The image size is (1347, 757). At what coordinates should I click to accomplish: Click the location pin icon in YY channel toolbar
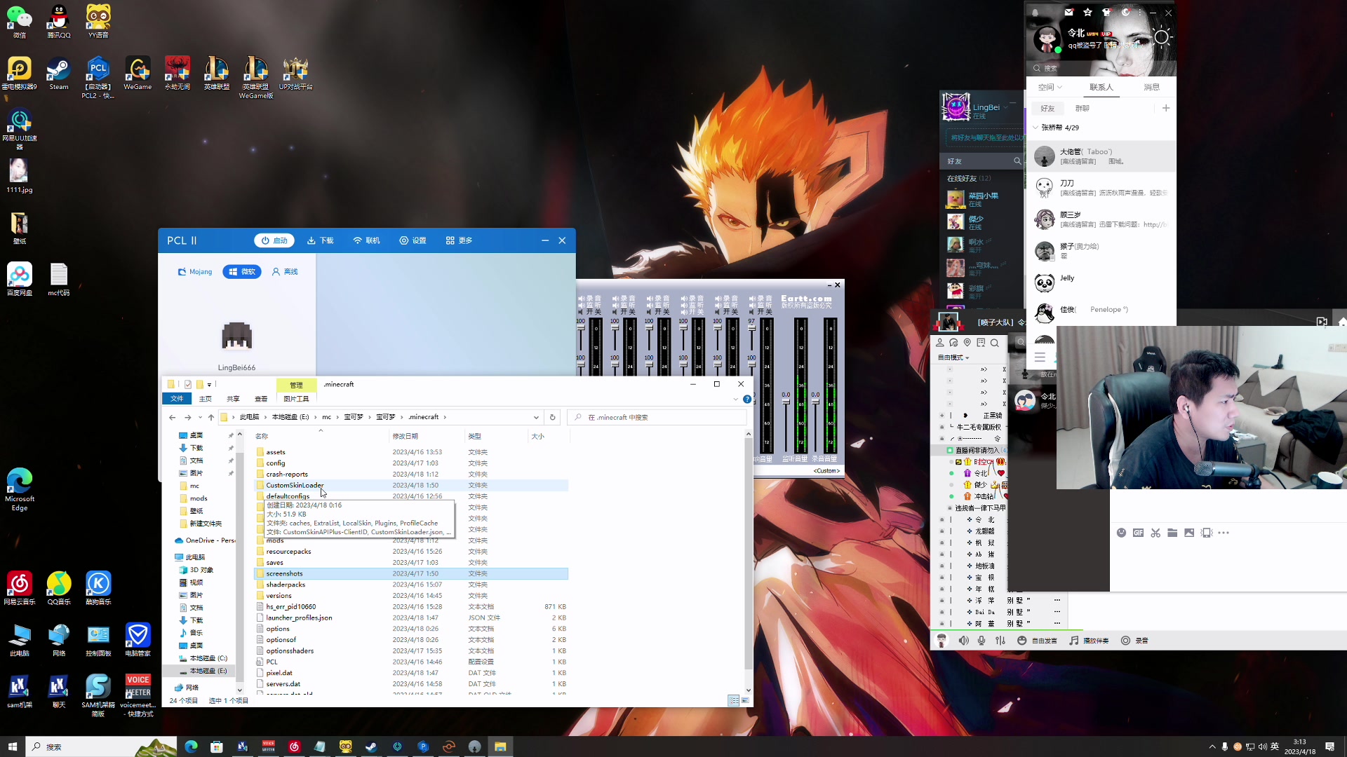967,343
